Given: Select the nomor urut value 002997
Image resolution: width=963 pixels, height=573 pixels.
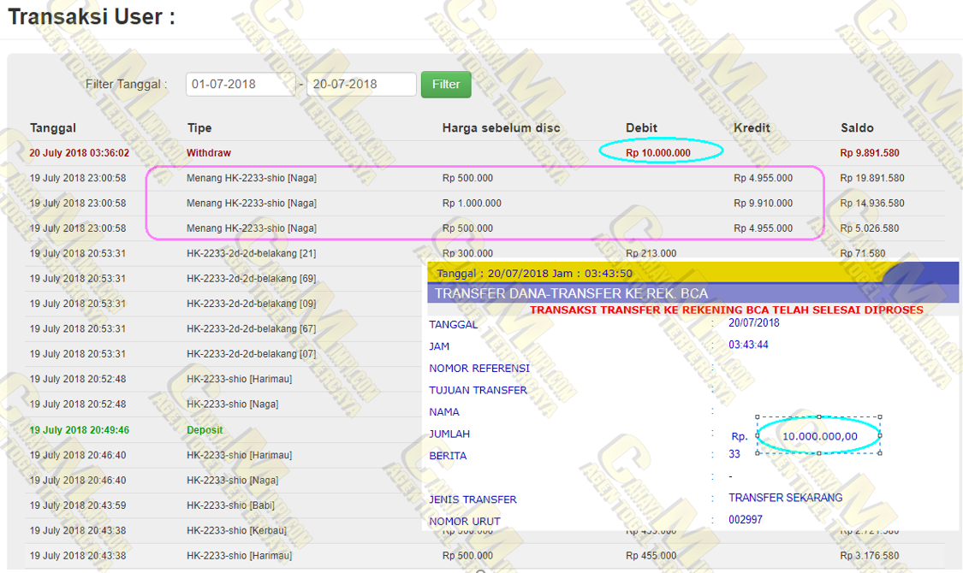Looking at the screenshot, I should point(745,520).
